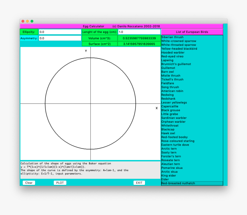Viewport: 247px width, 215px height.
Task: Choose Capercaillie in the bird list
Action: click(192, 106)
